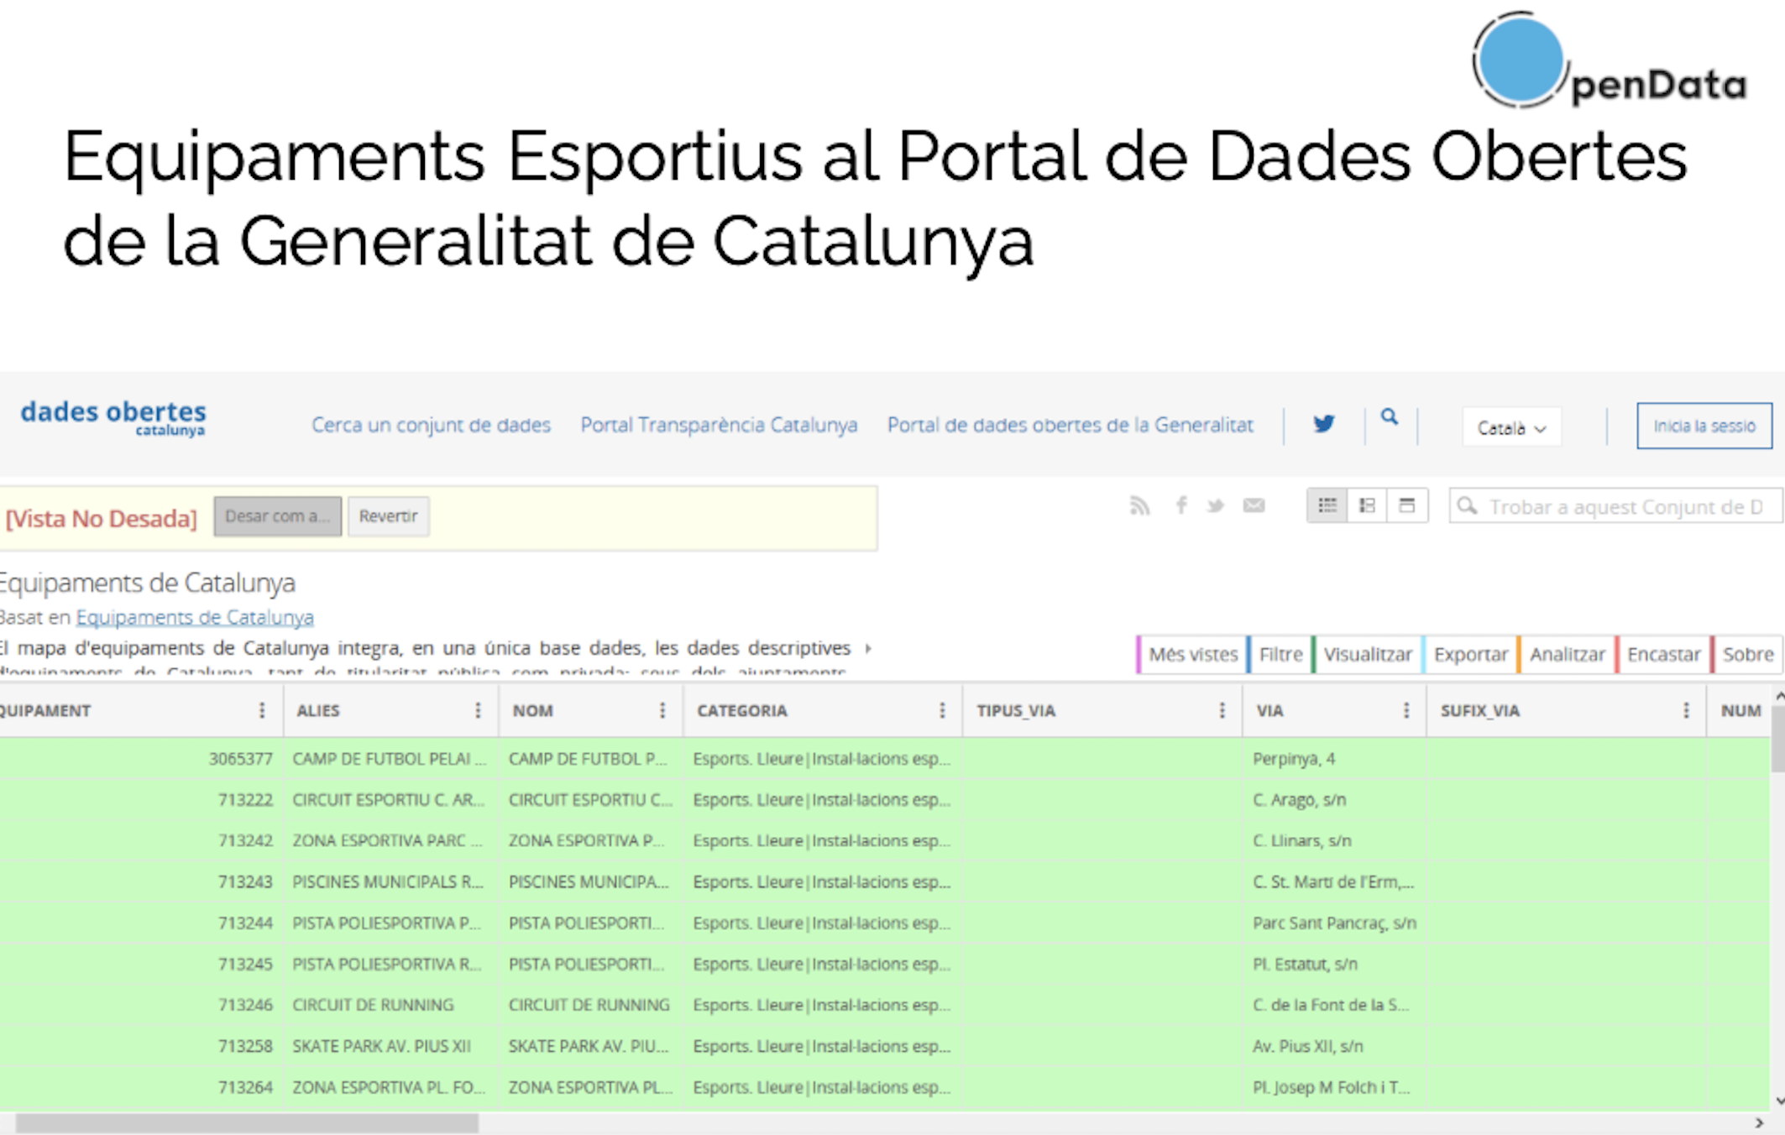The image size is (1785, 1135).
Task: Open the Filtre tab
Action: [1280, 655]
